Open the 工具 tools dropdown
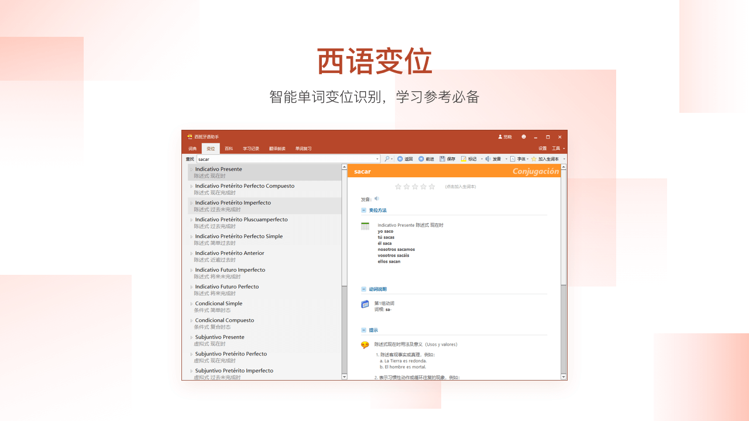This screenshot has height=421, width=749. (x=556, y=148)
